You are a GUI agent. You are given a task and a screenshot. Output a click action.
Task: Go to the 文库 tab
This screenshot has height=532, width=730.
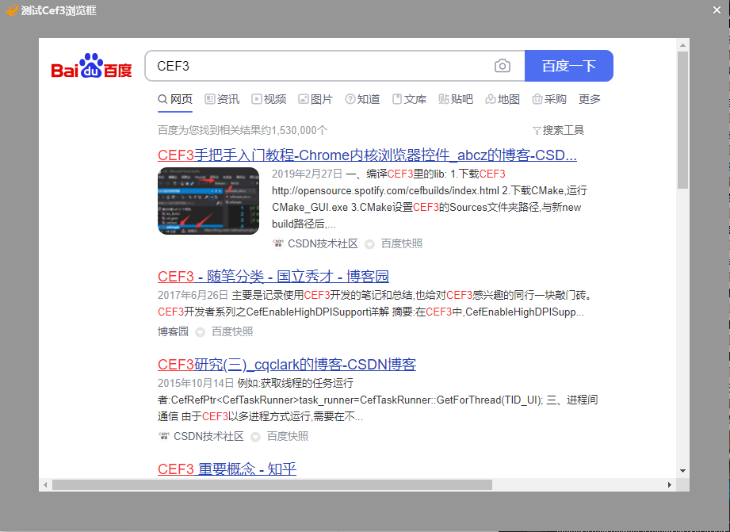409,99
